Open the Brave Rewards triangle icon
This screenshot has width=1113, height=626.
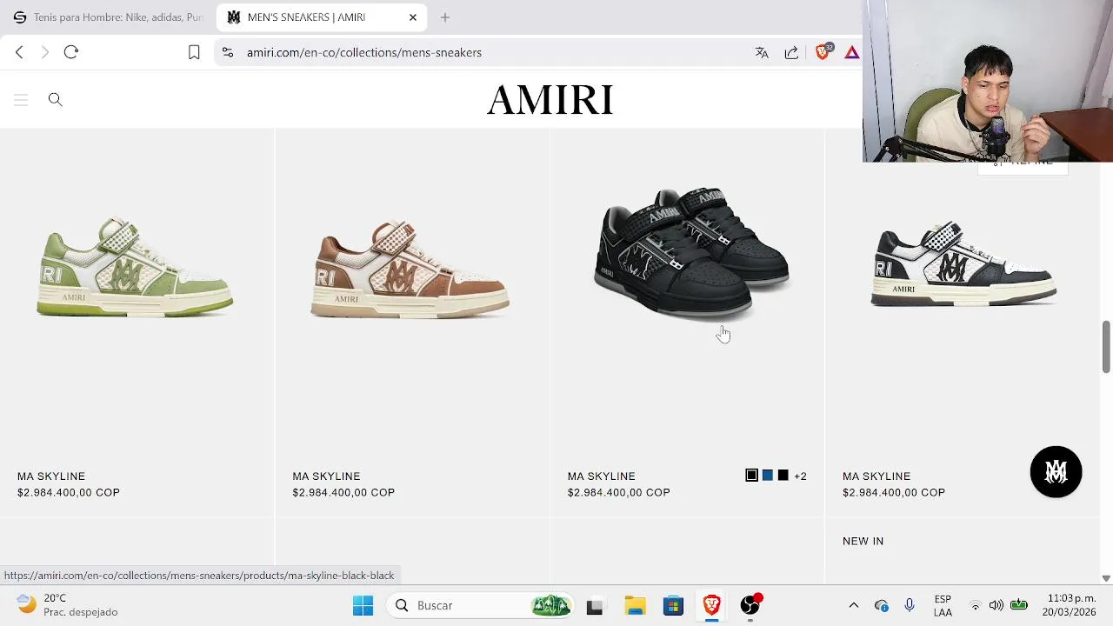coord(851,52)
